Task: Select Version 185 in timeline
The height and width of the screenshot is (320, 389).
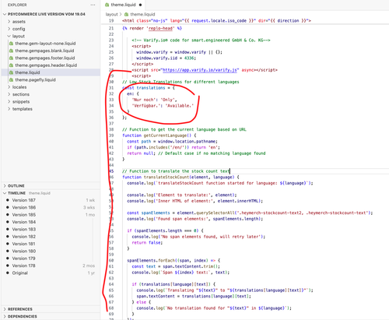Action: point(24,215)
